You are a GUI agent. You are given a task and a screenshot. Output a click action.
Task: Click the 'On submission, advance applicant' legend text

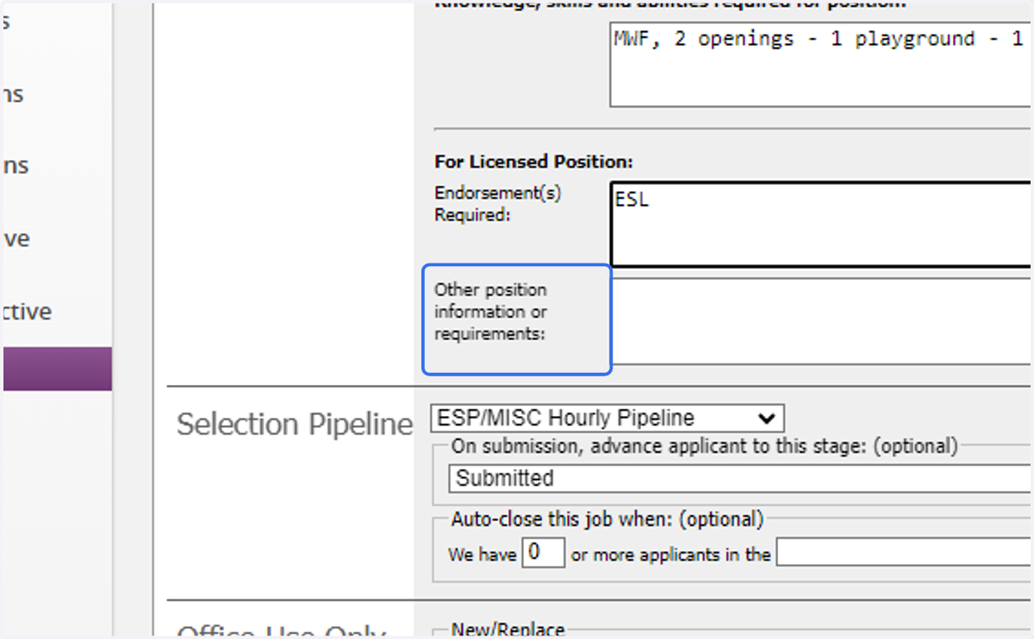point(705,446)
